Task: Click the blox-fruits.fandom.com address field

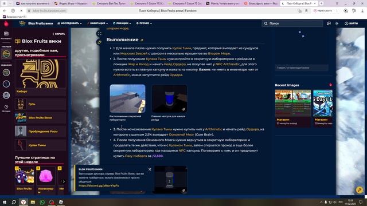Action: (49, 11)
